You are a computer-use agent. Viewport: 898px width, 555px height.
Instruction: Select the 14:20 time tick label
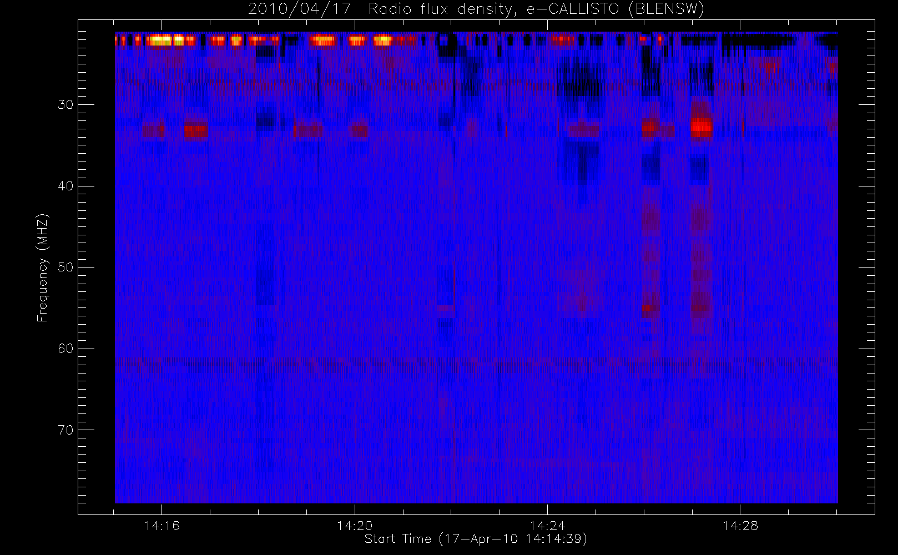point(355,526)
